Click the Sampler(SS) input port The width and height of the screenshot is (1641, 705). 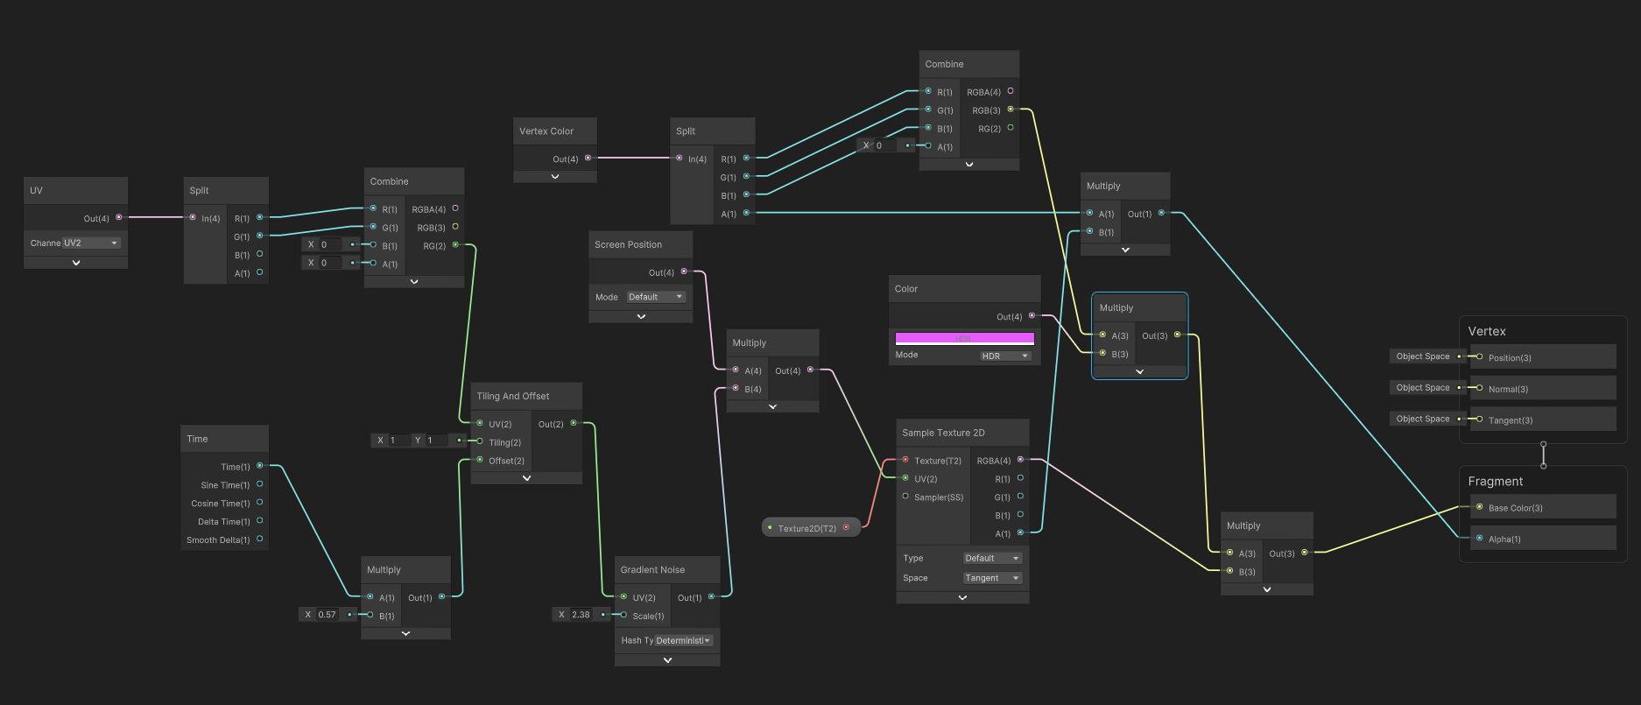coord(905,497)
